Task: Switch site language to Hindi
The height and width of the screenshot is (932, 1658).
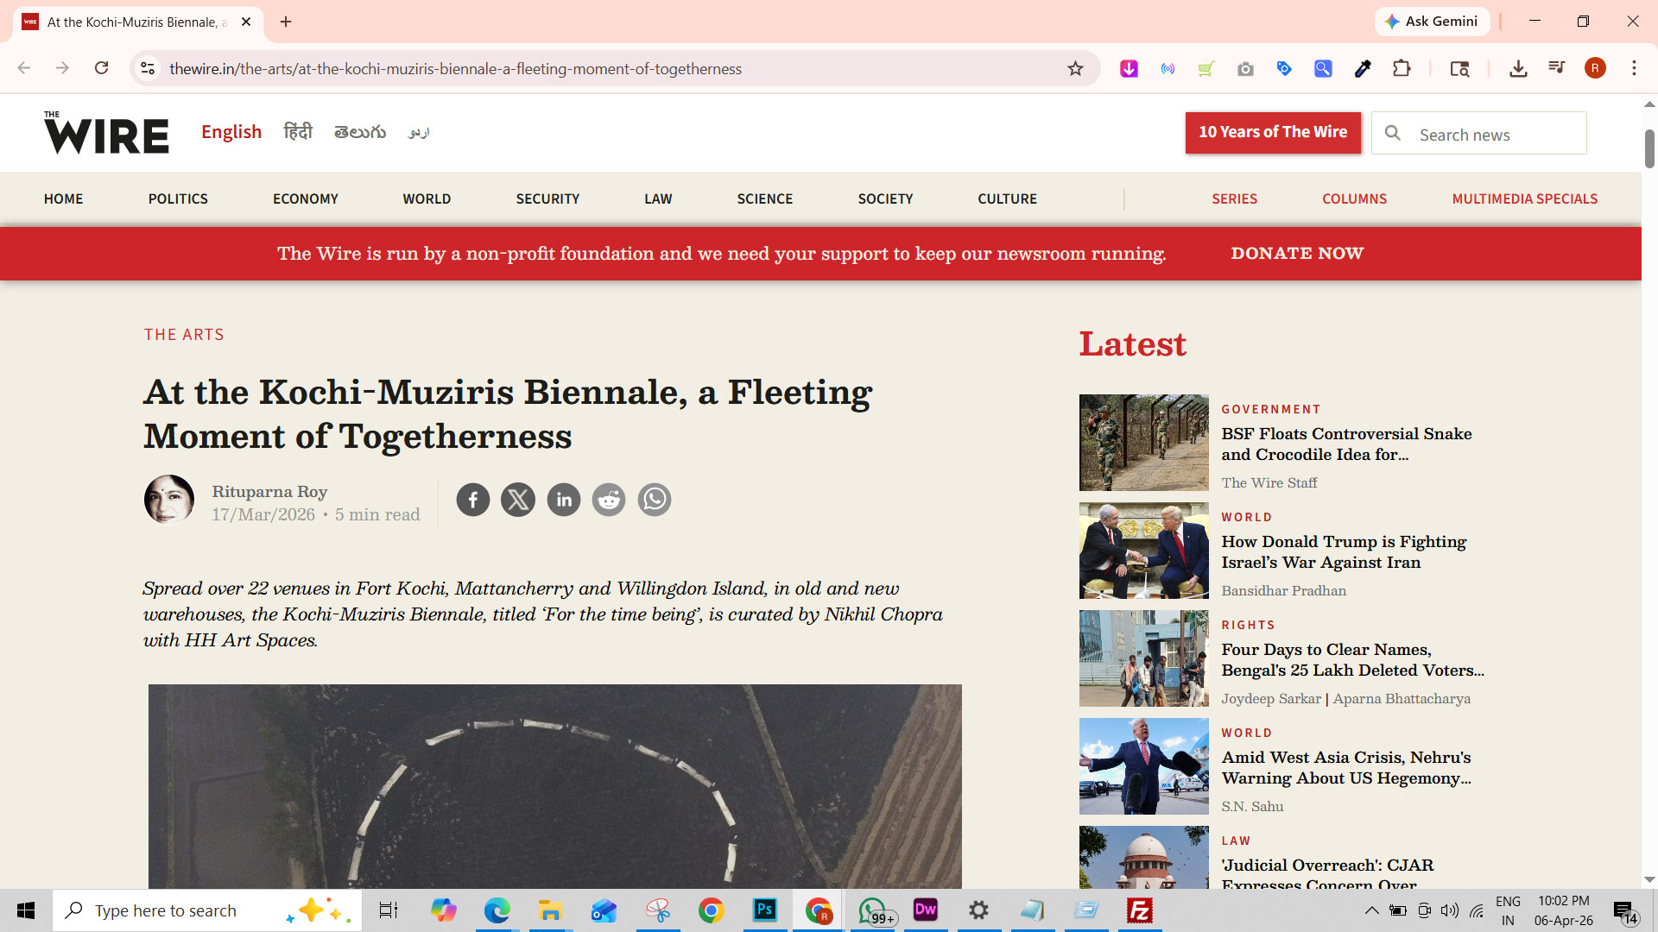Action: pos(298,132)
